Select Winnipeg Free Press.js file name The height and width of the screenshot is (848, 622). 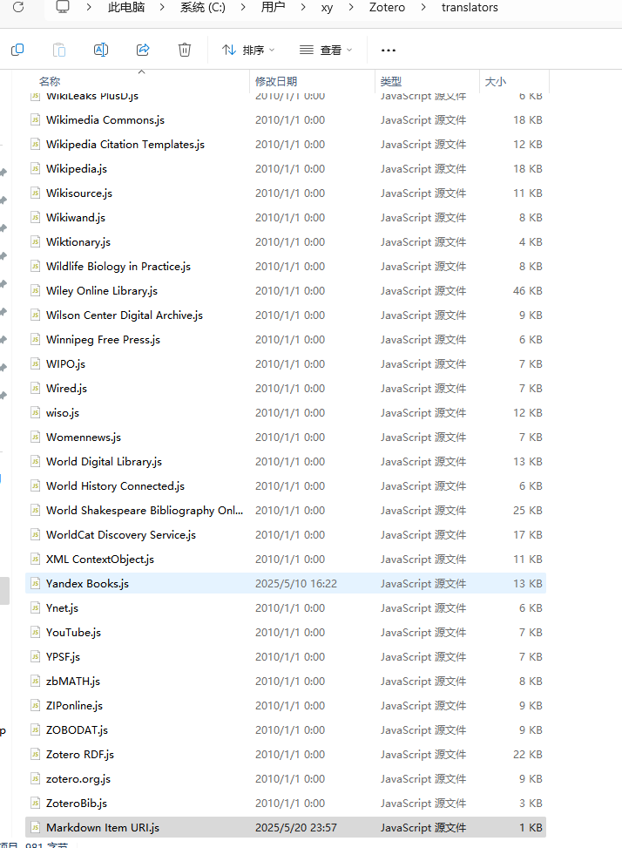103,340
